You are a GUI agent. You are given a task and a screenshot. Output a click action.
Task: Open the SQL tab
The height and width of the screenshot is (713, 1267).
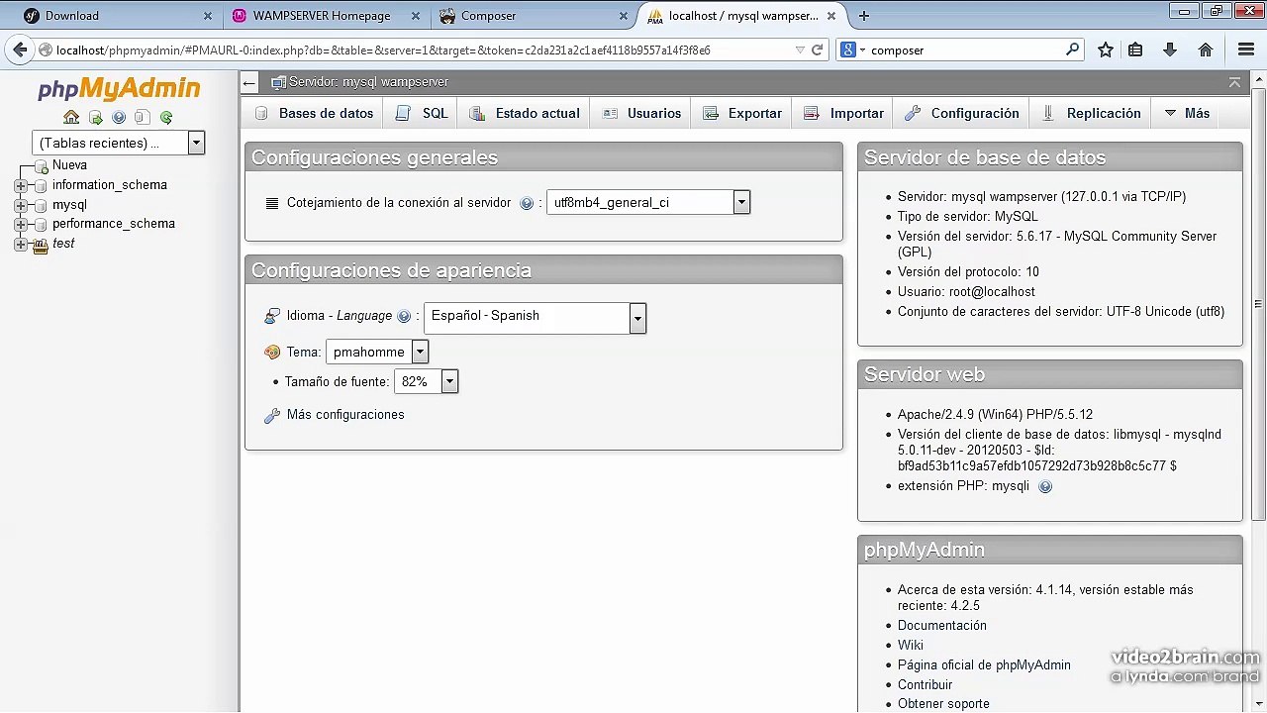pos(423,113)
